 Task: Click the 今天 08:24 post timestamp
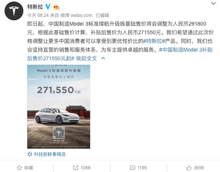pyautogui.click(x=38, y=15)
